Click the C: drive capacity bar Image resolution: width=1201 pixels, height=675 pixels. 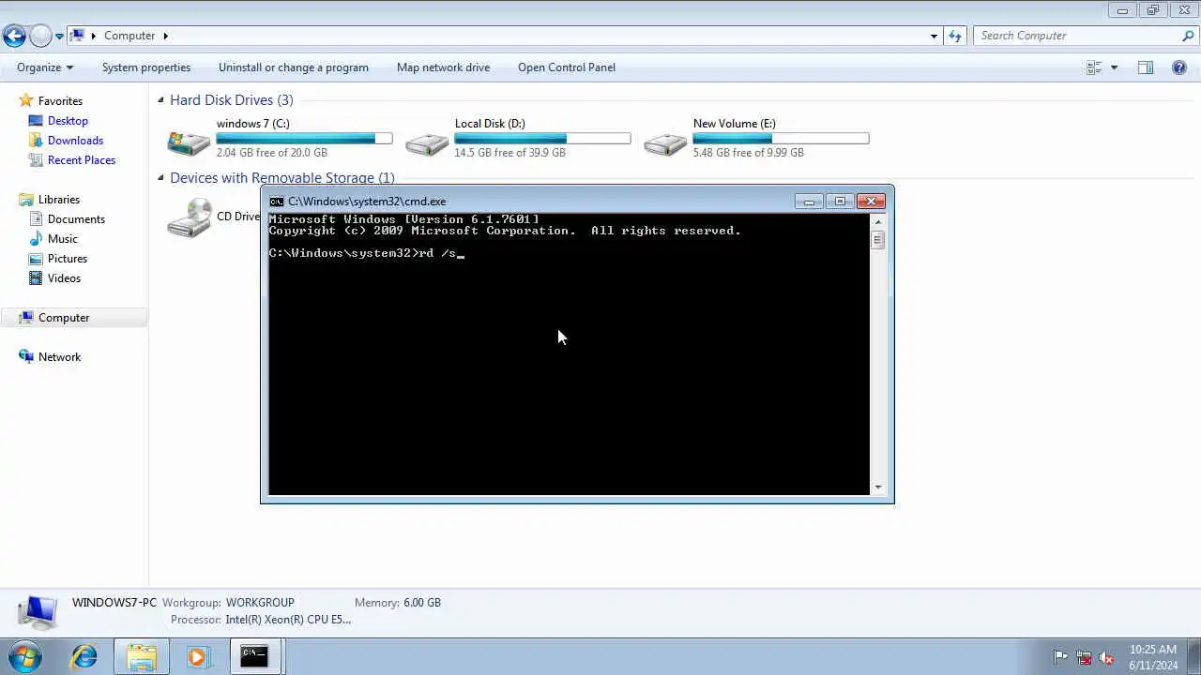coord(304,139)
